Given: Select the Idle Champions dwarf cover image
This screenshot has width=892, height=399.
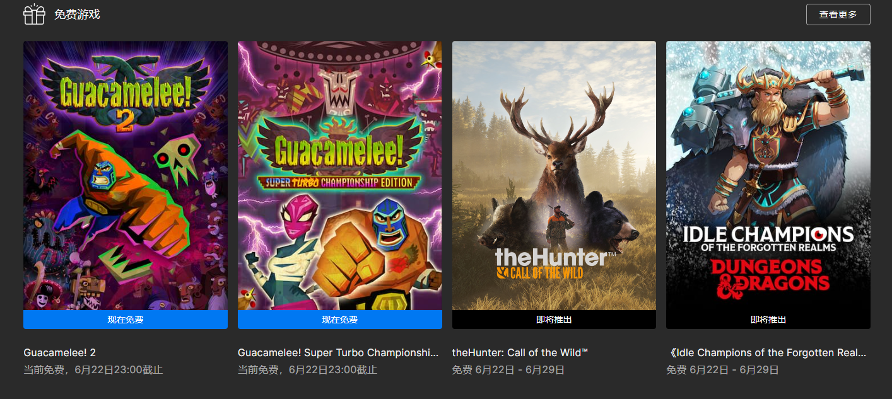Looking at the screenshot, I should (x=768, y=176).
